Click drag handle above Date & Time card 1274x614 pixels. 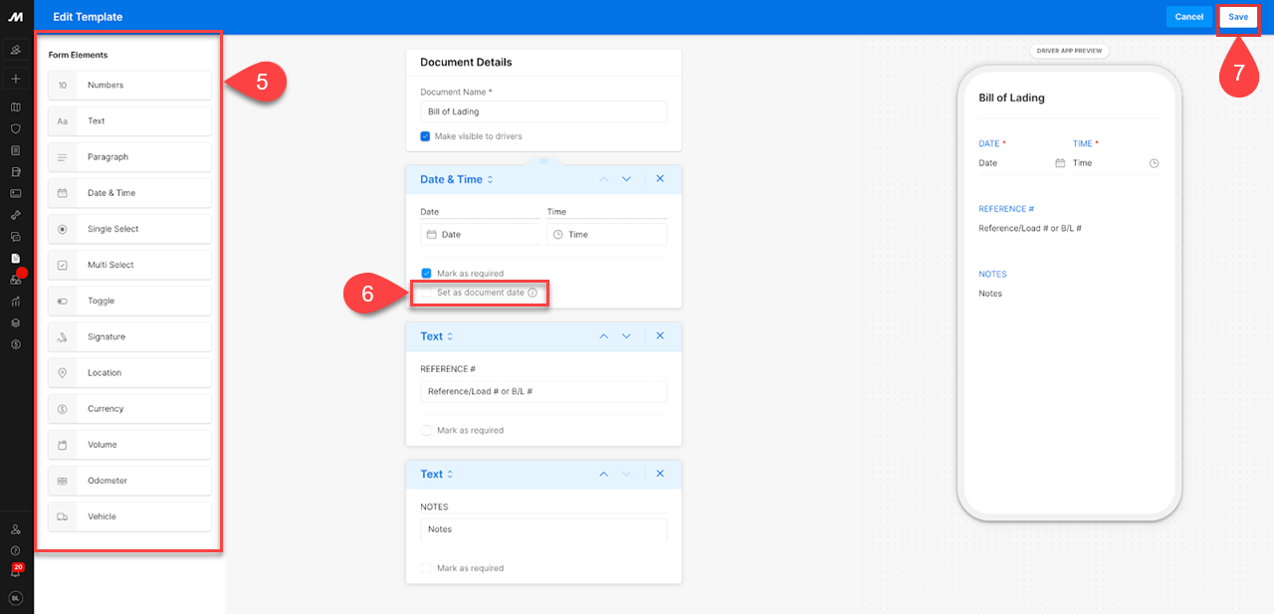tap(543, 160)
